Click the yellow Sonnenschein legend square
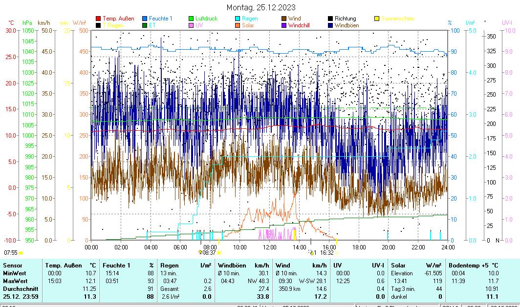Screen dimensions: 520x307 pos(377,19)
